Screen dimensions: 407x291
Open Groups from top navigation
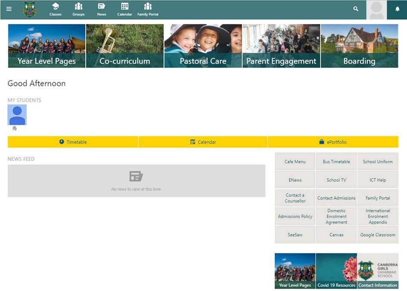78,9
